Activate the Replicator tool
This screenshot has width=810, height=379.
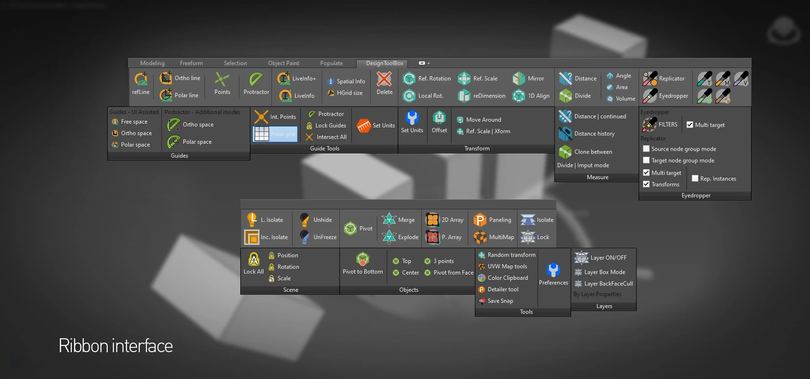pos(650,79)
